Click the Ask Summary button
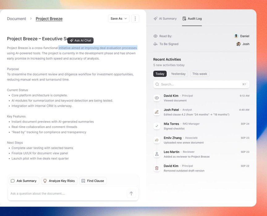 click(x=24, y=181)
